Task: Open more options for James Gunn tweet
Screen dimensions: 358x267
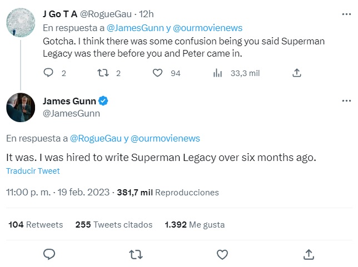Action: click(x=346, y=100)
